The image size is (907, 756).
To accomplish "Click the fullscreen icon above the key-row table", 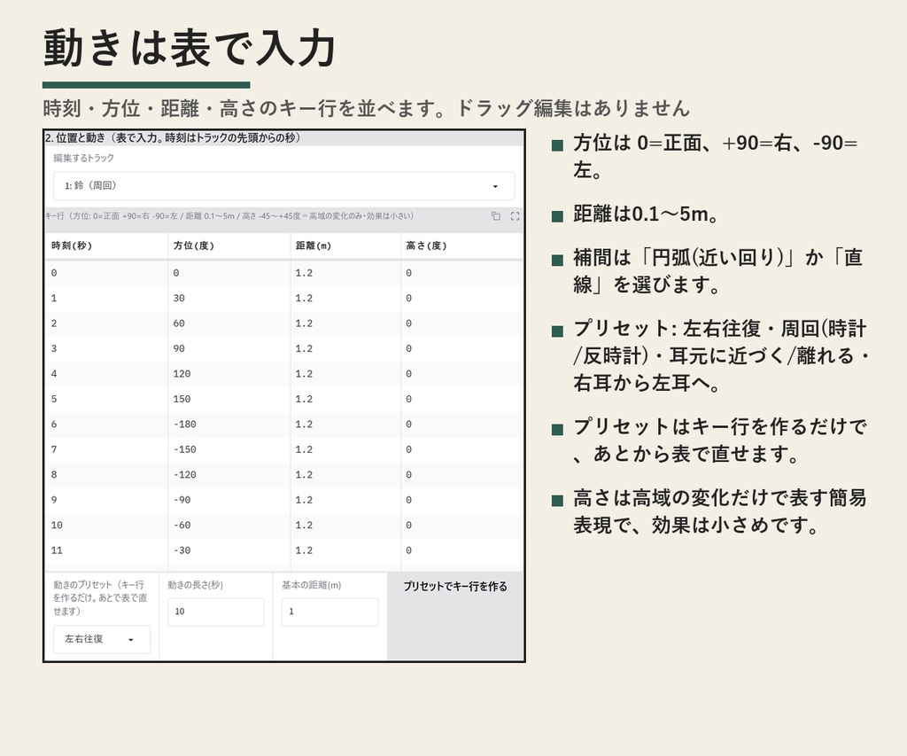I will pos(515,216).
